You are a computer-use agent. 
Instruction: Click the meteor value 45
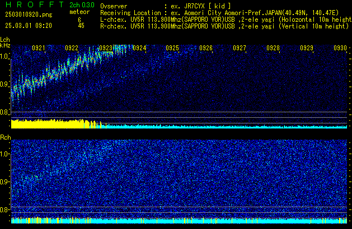81,26
